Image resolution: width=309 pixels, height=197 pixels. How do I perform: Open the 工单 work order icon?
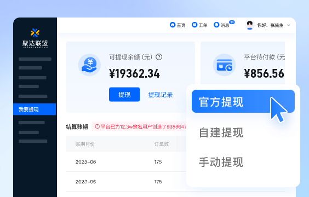pos(194,25)
